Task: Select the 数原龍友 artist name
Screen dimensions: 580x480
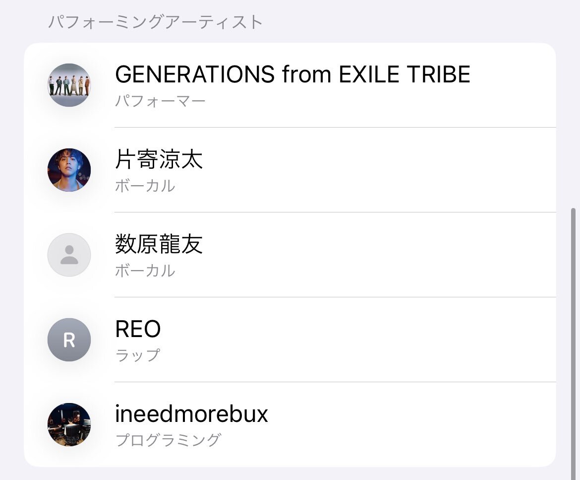Action: 159,244
